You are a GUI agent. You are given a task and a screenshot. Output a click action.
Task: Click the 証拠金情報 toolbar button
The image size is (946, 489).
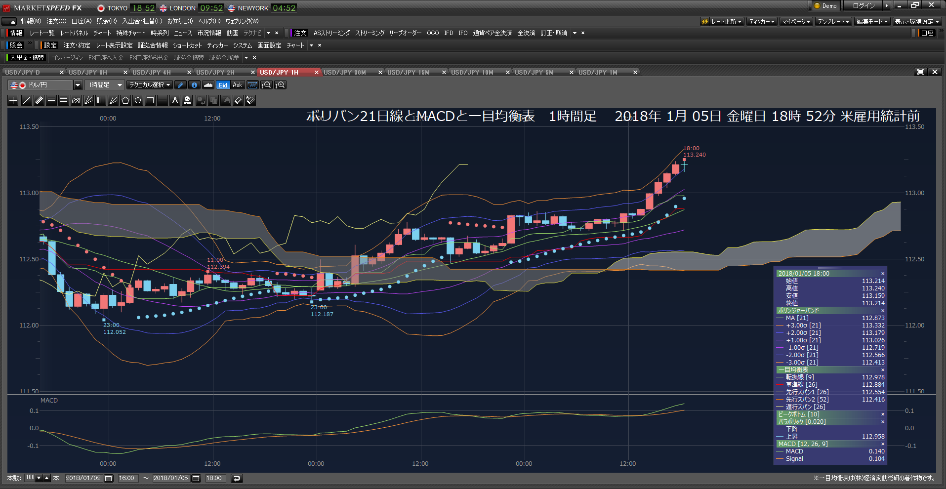(x=153, y=45)
